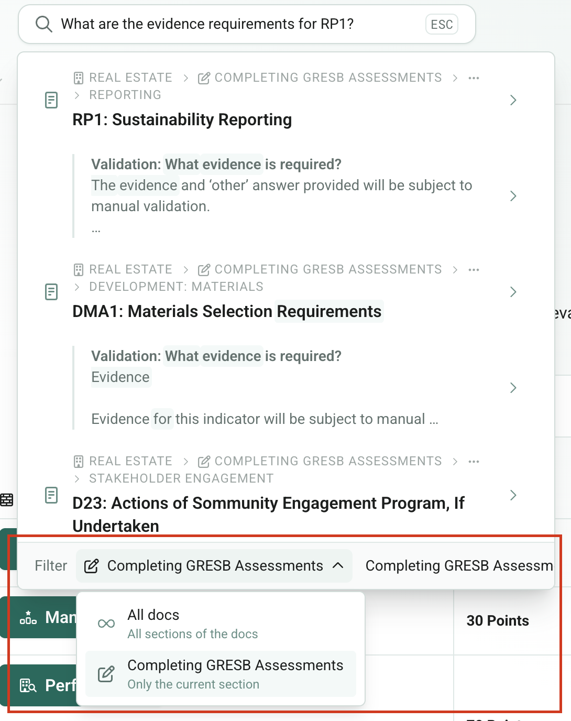The height and width of the screenshot is (721, 571).
Task: Click document icon beside RP1 result
Action: click(x=51, y=100)
